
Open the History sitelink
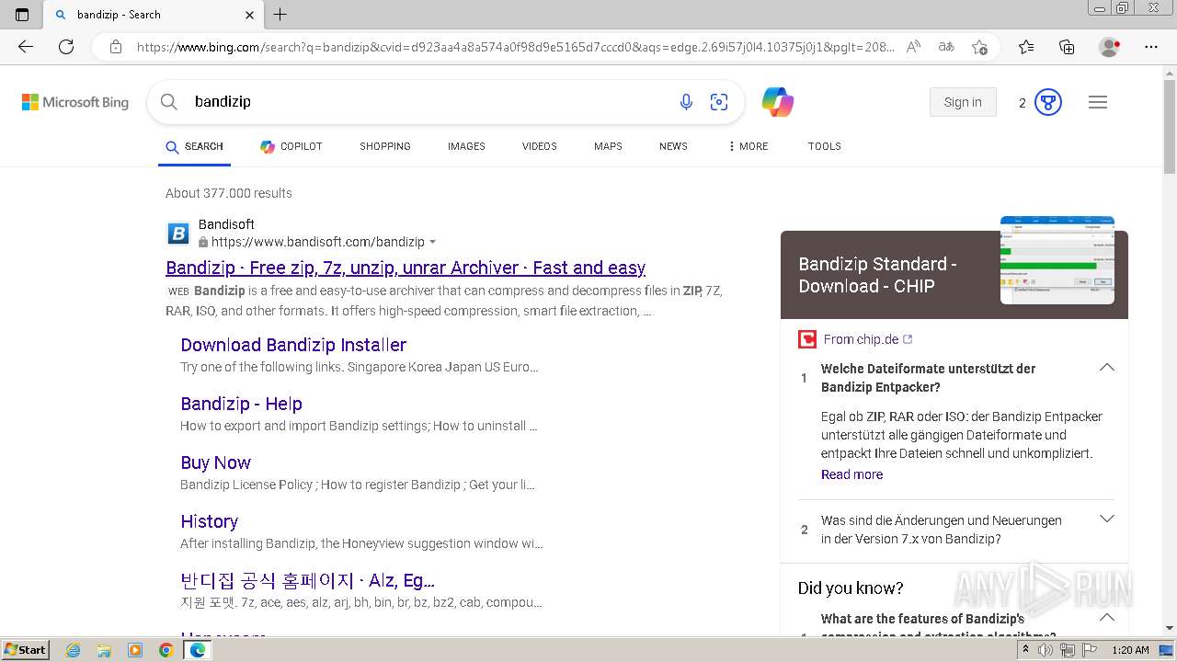coord(209,521)
